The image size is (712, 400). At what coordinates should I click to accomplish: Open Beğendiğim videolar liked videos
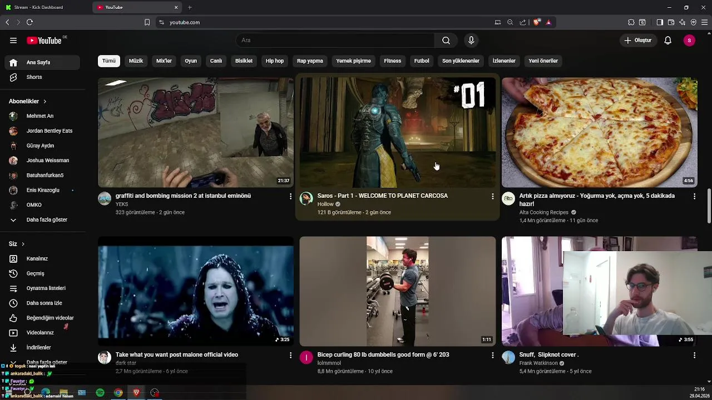click(42, 318)
